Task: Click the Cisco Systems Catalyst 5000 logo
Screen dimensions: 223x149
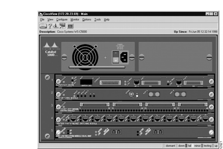Action: coord(51,49)
